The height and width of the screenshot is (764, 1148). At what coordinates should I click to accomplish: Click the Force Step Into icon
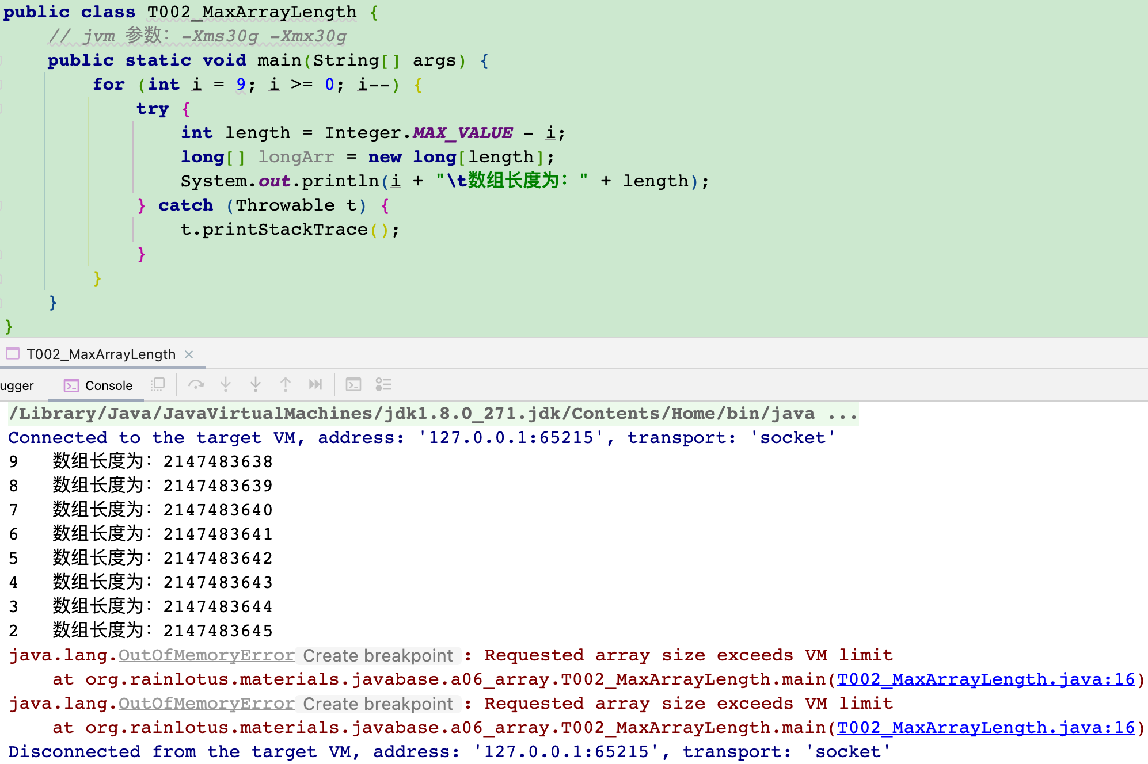tap(256, 384)
